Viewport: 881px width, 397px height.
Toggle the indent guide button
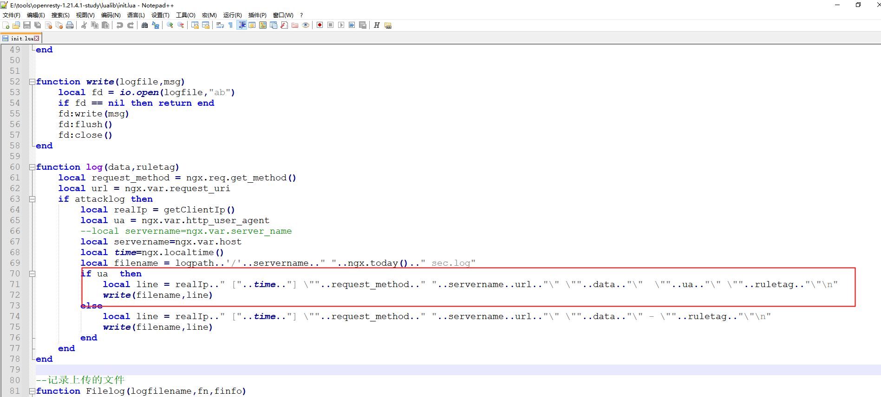click(241, 25)
